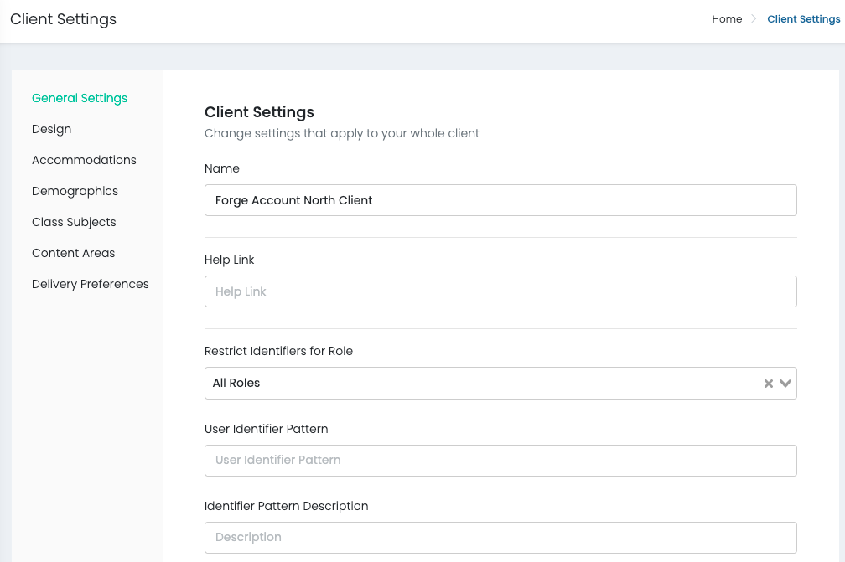Open the Class Subjects settings page

(74, 222)
